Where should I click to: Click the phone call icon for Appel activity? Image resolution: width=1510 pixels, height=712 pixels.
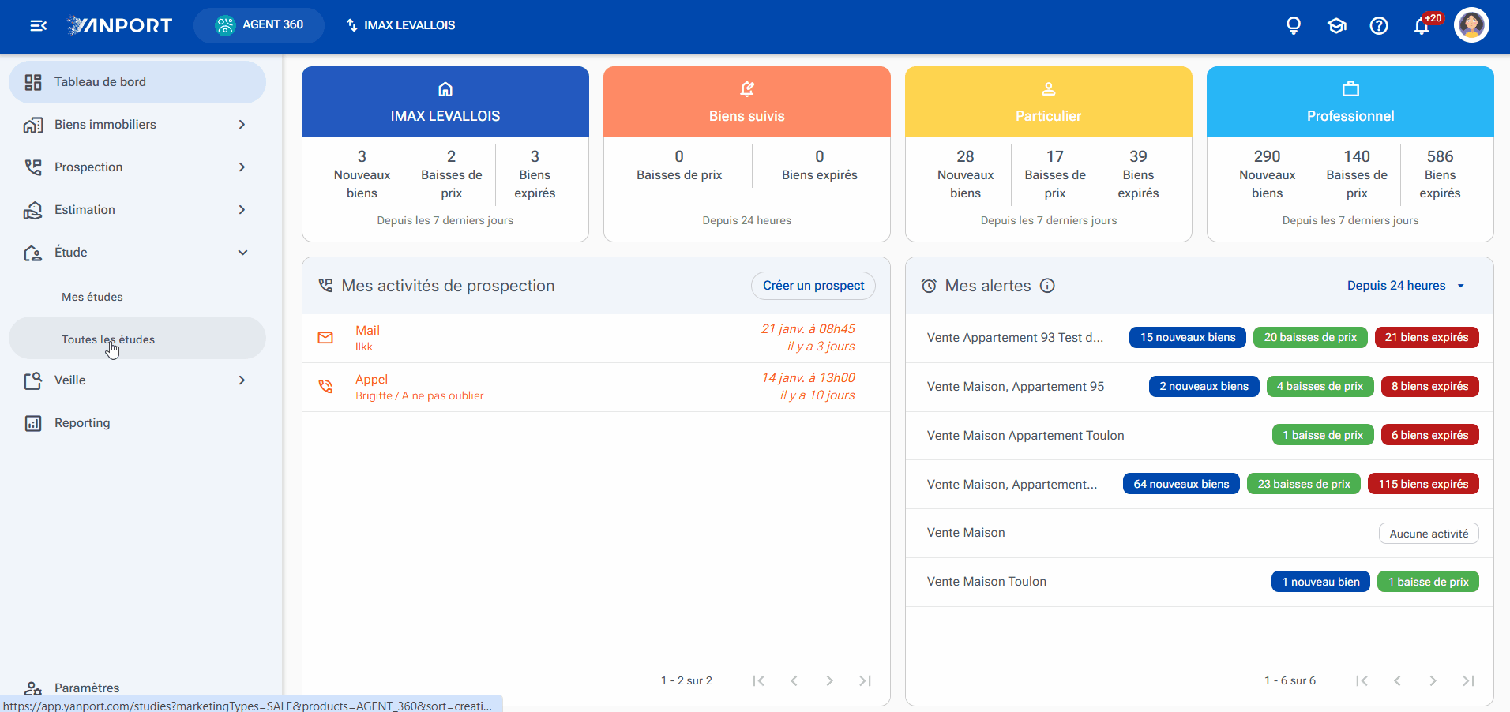325,387
